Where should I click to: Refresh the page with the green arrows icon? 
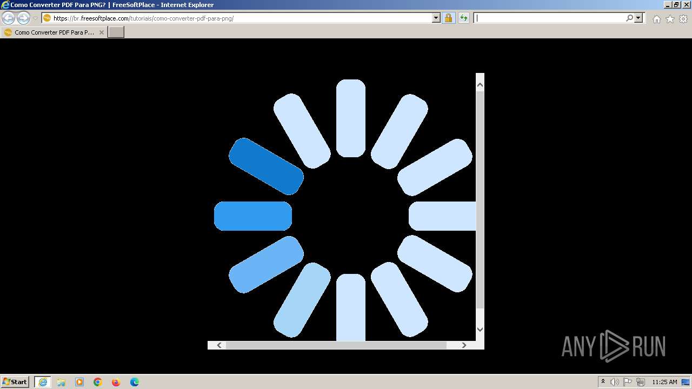click(464, 18)
